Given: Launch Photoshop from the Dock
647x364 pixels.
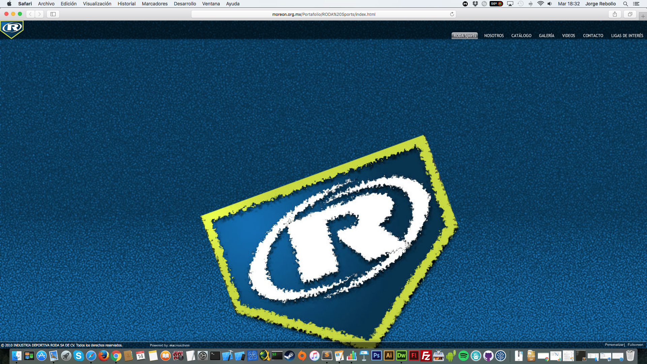Looking at the screenshot, I should (x=376, y=356).
